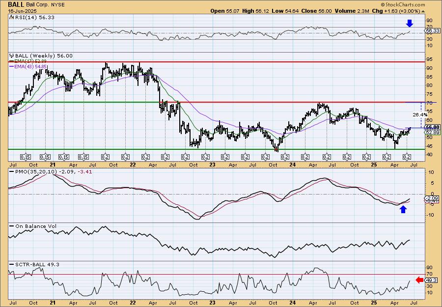Click the earliest 0.15 dividend marker
This screenshot has width=442, height=307.
26,157
